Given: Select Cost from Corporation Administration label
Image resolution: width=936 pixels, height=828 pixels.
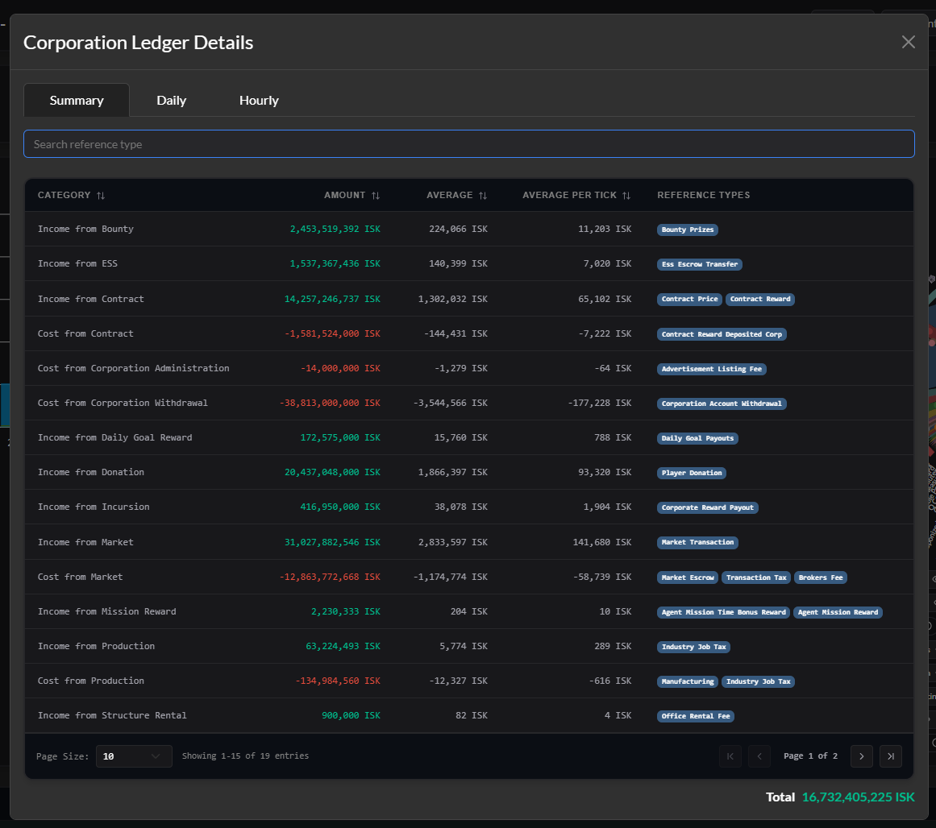Looking at the screenshot, I should pos(133,368).
